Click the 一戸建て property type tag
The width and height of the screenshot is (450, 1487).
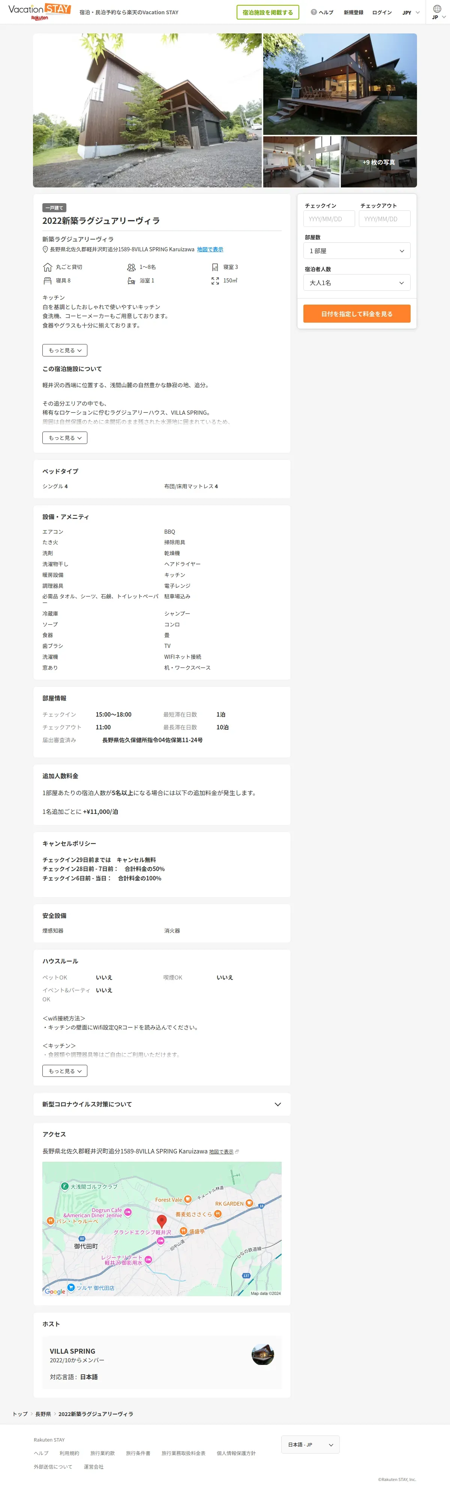click(x=54, y=208)
